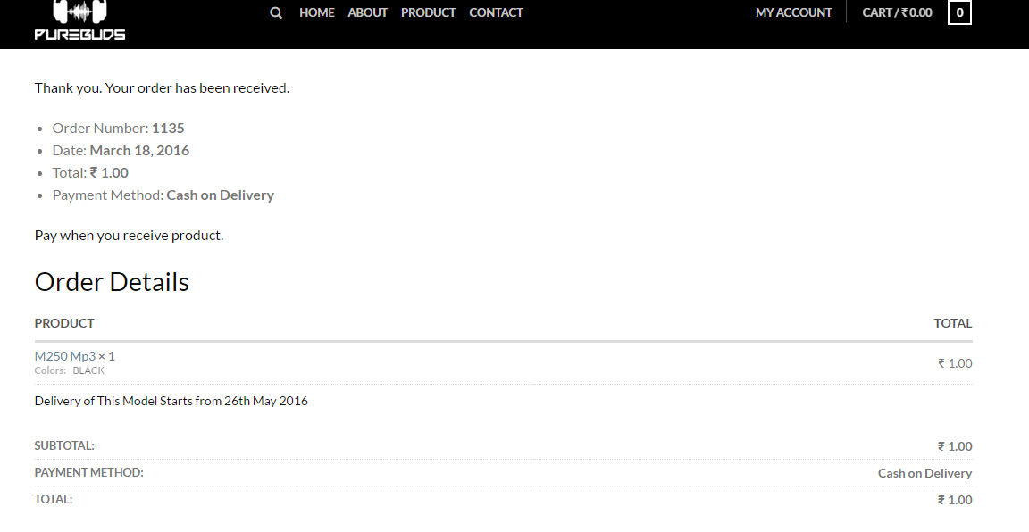Select the date March 18, 2016
This screenshot has width=1029, height=532.
(x=139, y=150)
